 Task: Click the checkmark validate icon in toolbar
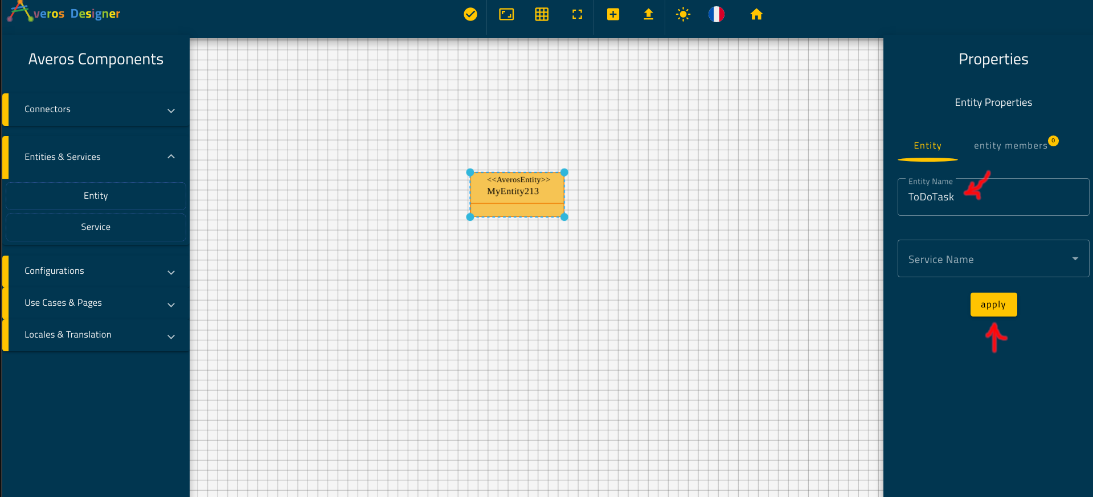(x=470, y=14)
